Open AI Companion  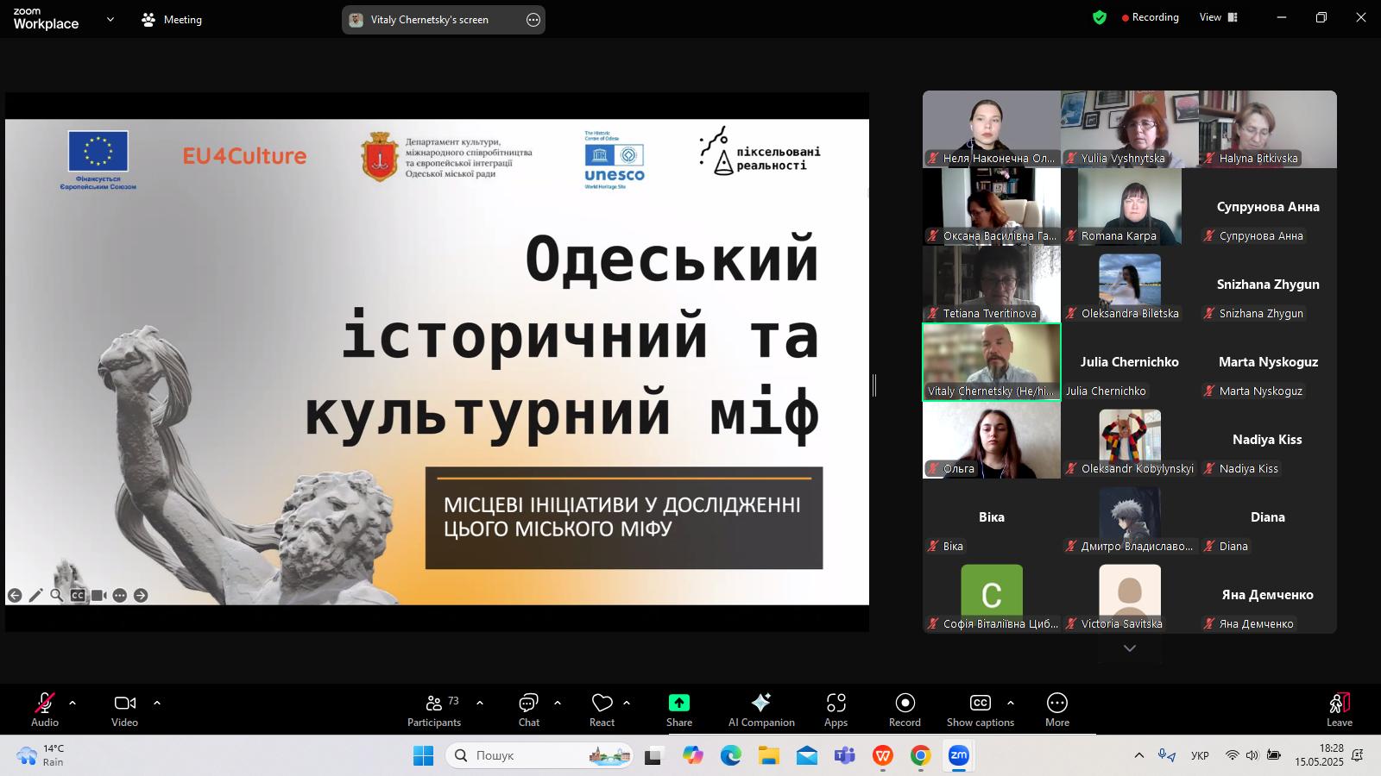pos(760,710)
